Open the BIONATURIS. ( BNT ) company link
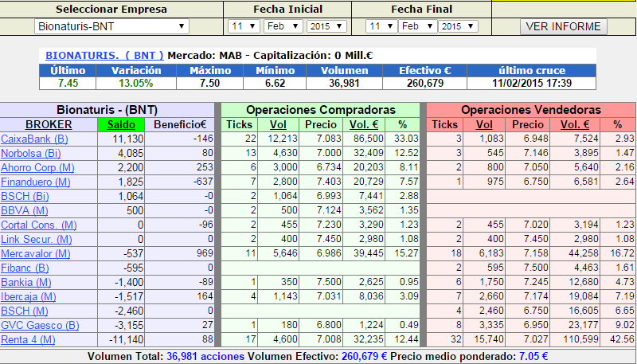The height and width of the screenshot is (364, 637). pos(104,56)
